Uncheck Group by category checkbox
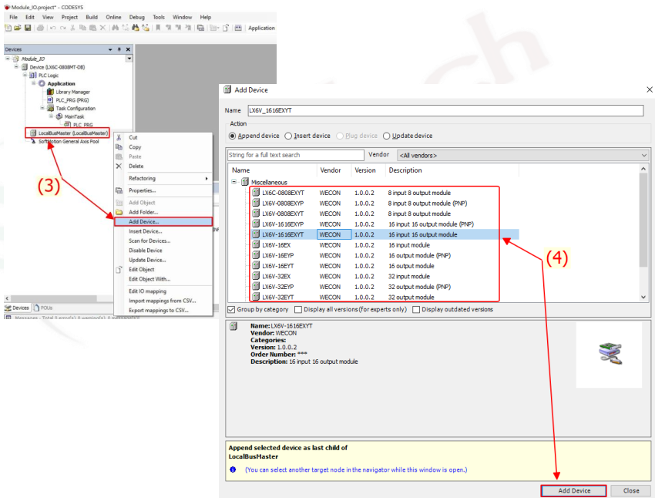Viewport: 655px width, 498px height. pyautogui.click(x=232, y=309)
